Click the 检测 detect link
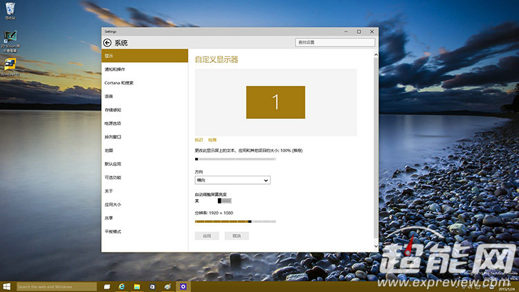 click(x=212, y=140)
